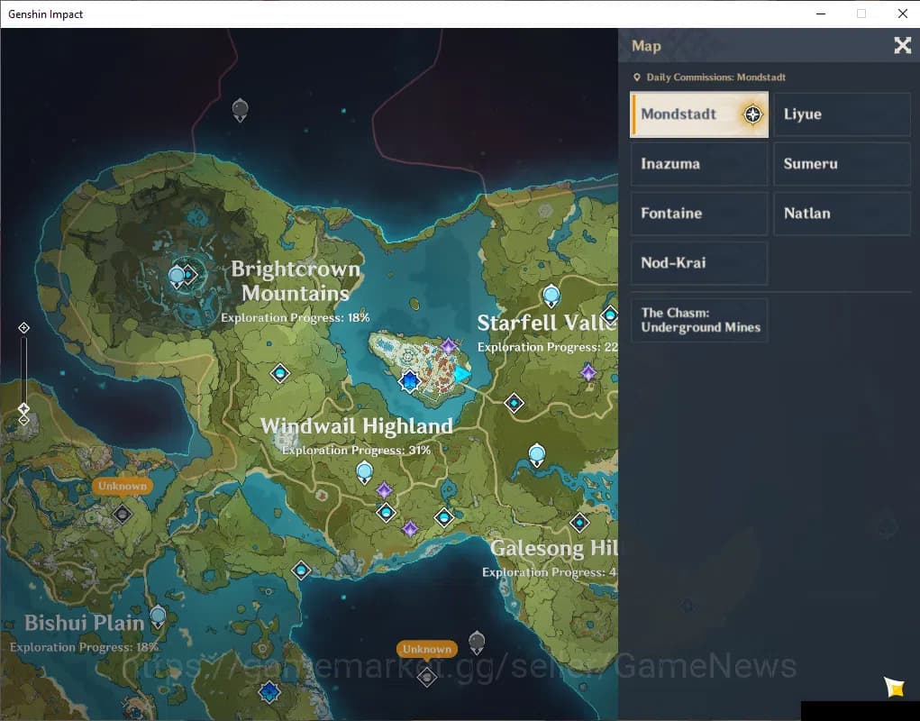Select waypoint directly beneath upper Windwail domain
The height and width of the screenshot is (721, 920).
pyautogui.click(x=386, y=513)
